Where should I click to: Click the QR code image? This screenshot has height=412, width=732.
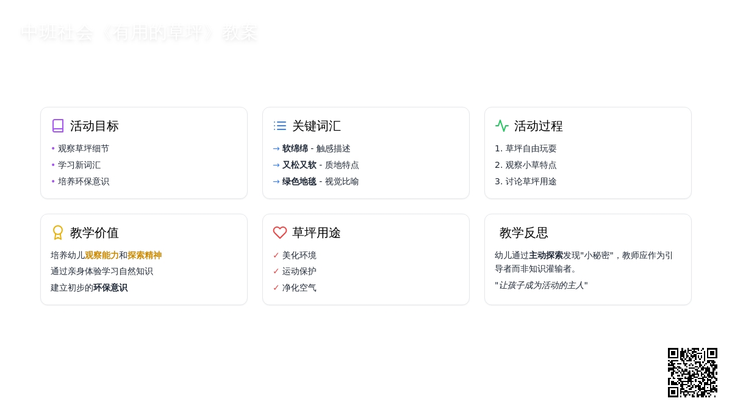(x=692, y=372)
